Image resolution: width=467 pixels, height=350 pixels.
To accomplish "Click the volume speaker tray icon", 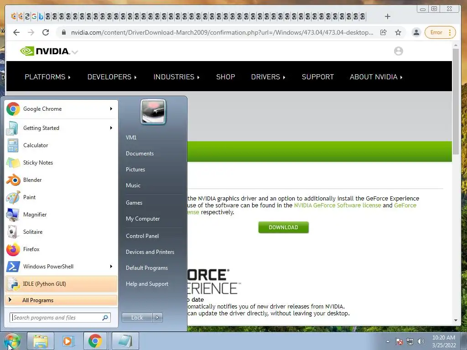I will click(x=421, y=341).
